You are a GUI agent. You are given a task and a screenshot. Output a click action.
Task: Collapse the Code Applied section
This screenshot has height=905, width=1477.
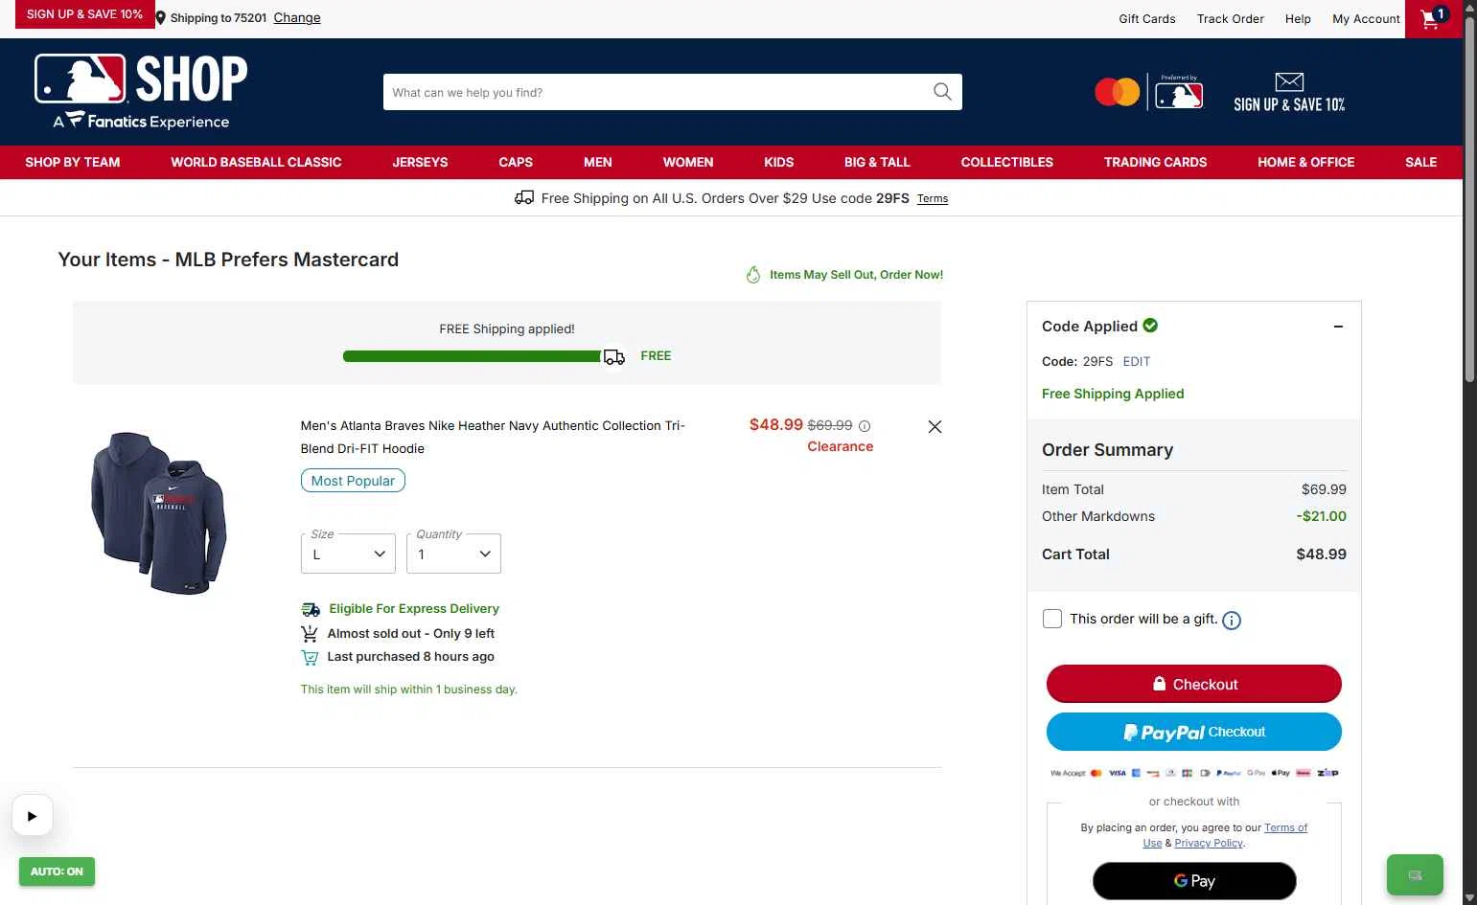click(1338, 327)
